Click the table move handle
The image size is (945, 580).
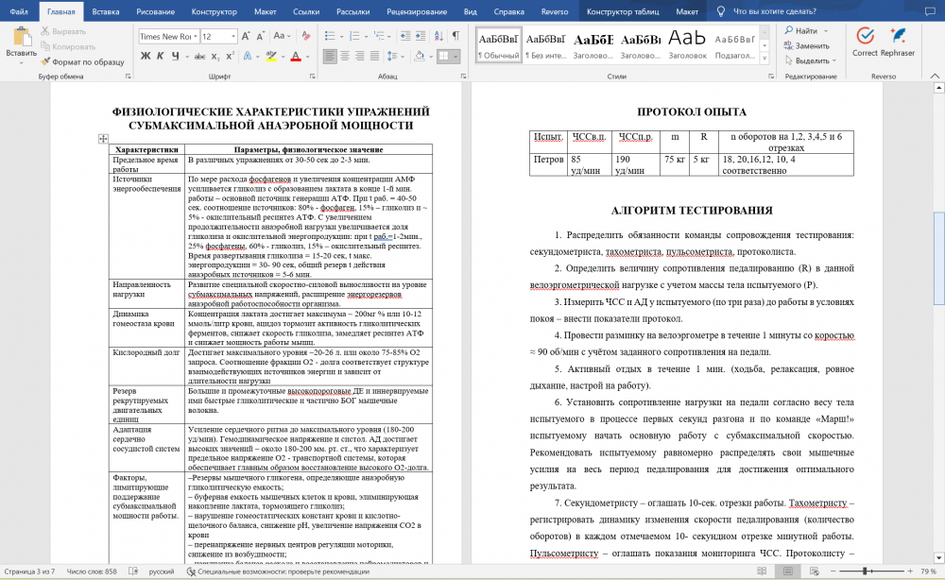click(103, 139)
